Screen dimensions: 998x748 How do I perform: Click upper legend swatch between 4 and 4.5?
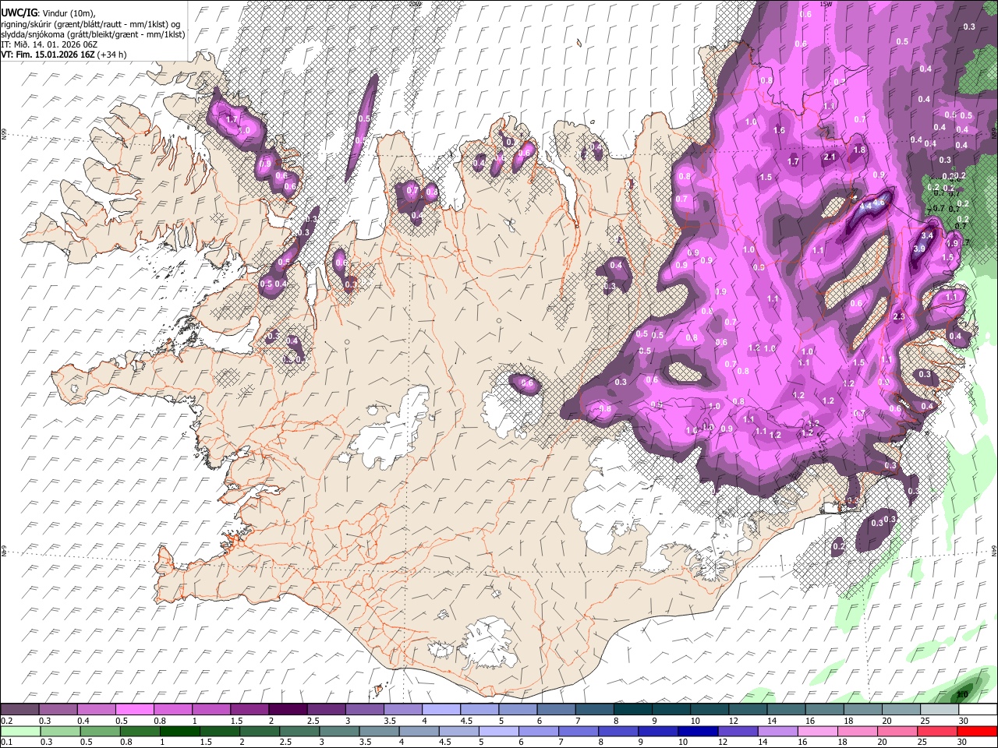click(x=441, y=710)
